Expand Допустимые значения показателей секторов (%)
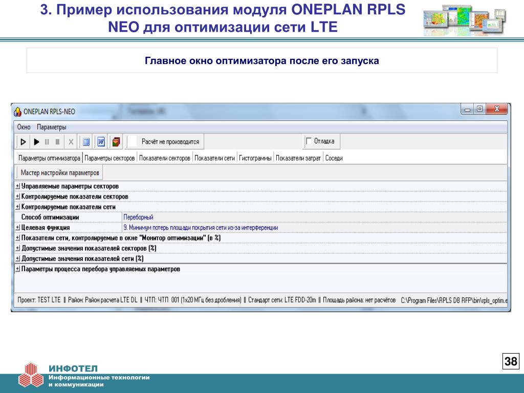 [18, 248]
